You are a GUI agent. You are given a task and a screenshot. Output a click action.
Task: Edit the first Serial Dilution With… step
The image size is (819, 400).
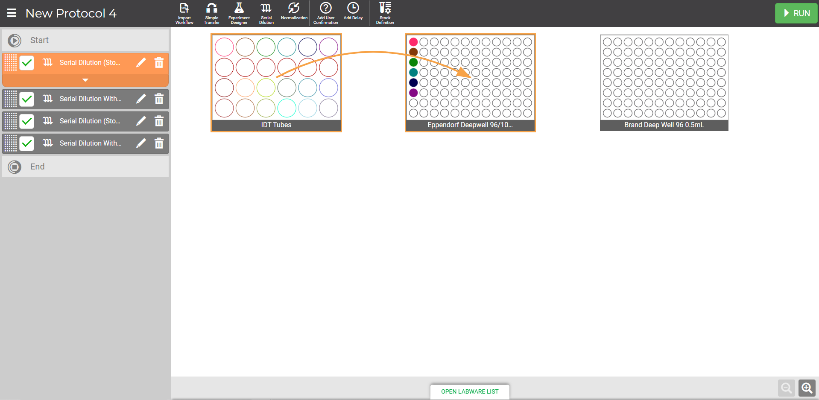click(x=141, y=99)
